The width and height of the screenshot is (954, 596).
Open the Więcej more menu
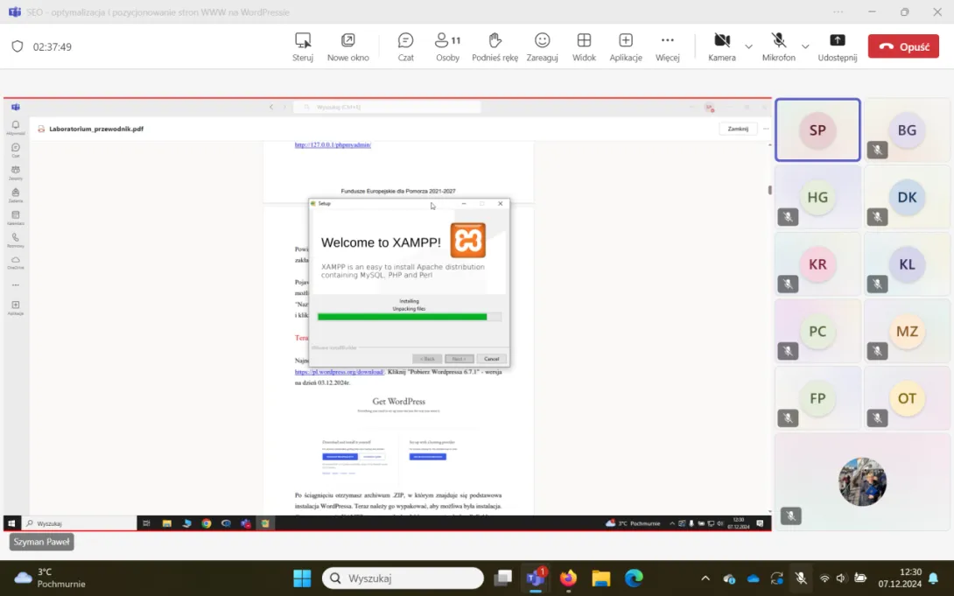667,46
